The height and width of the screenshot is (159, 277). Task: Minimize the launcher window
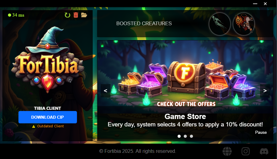[255, 4]
